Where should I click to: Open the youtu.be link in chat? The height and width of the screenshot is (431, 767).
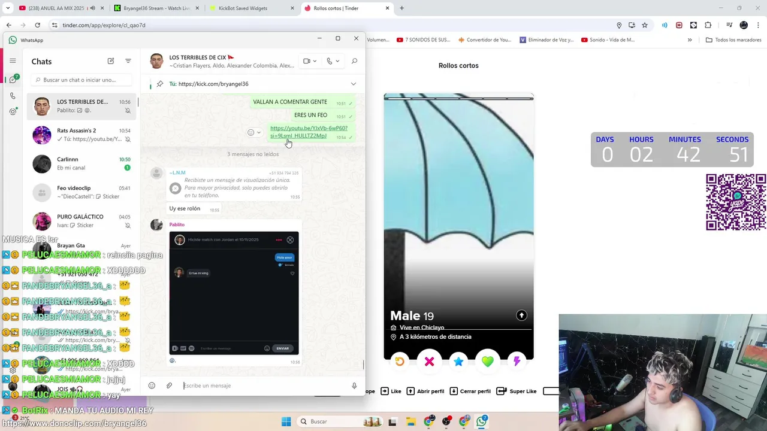(309, 132)
